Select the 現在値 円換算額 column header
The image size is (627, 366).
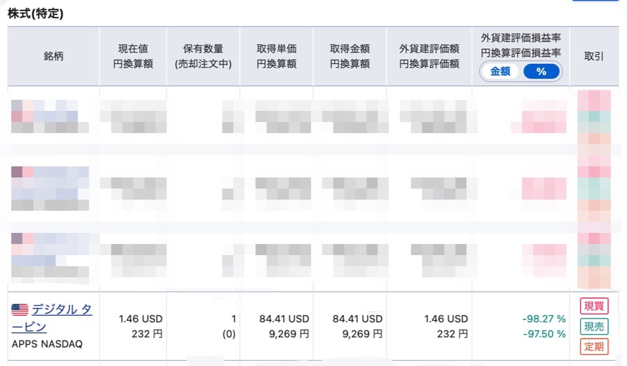[x=133, y=56]
